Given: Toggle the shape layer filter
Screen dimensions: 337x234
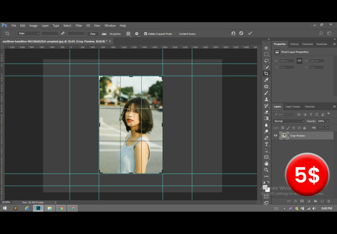Looking at the screenshot, I should click(x=317, y=115).
